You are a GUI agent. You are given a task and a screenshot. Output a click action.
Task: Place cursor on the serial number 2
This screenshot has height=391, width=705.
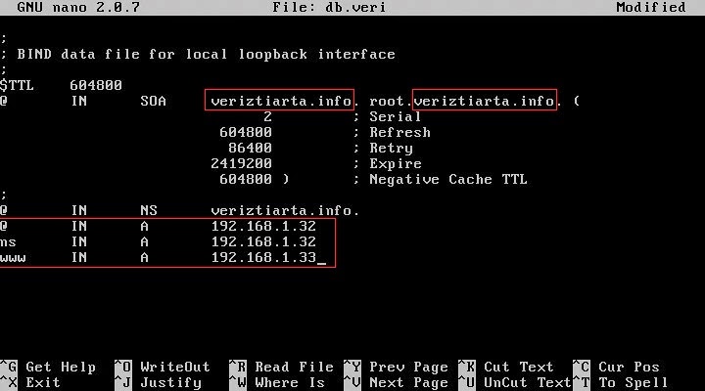267,116
